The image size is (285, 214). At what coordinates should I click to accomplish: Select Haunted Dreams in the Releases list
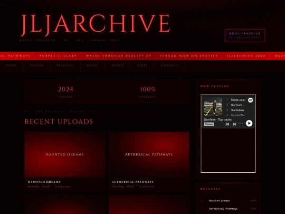229,201
